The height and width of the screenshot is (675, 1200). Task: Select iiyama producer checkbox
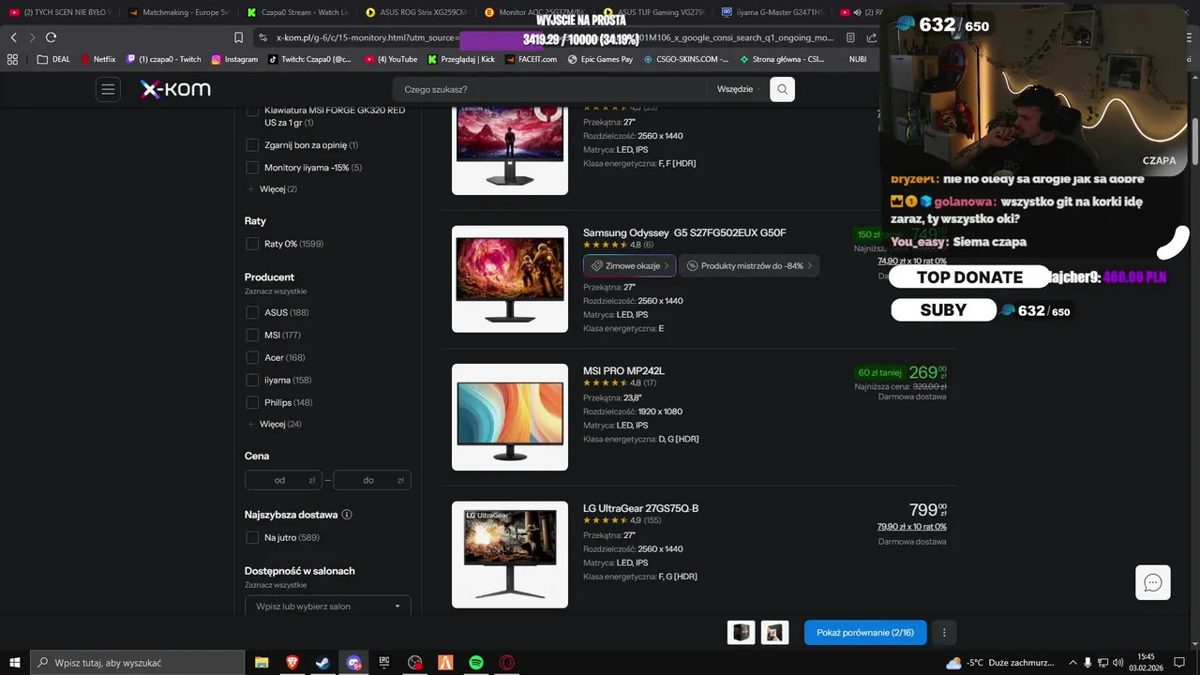click(x=252, y=380)
